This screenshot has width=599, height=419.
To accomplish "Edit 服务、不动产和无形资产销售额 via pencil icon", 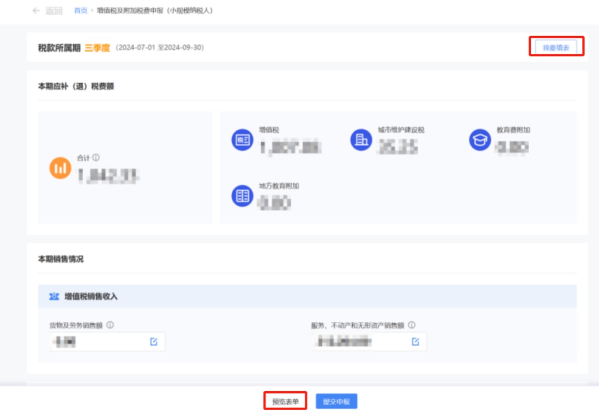I will point(415,341).
